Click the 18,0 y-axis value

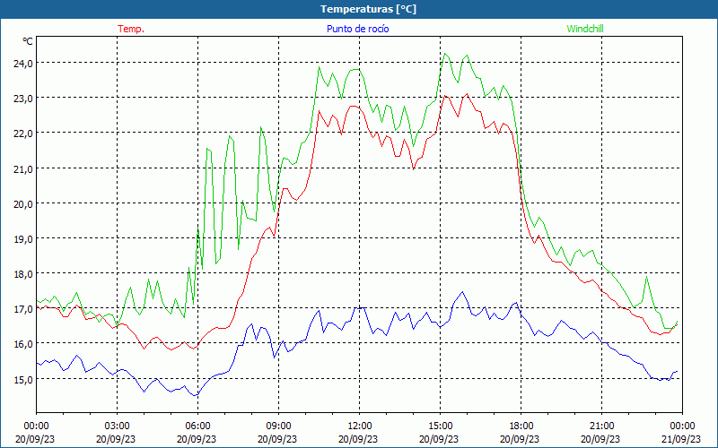point(22,274)
